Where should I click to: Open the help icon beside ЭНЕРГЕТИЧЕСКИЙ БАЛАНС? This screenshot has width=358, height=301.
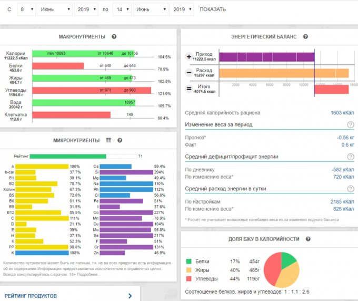305,36
